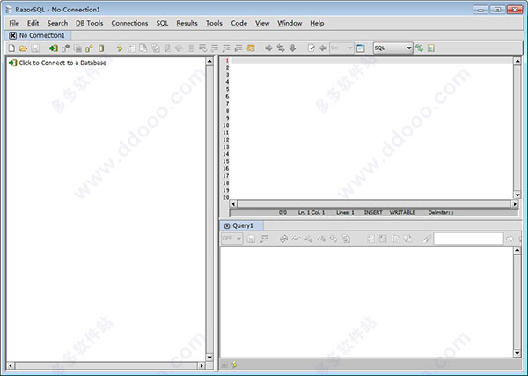Click the eraser icon beside results search box
The width and height of the screenshot is (528, 376).
[x=427, y=239]
